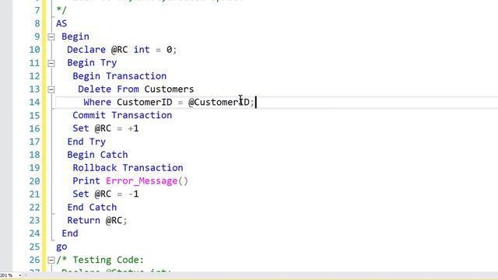498x280 pixels.
Task: Click the Commit Transaction line
Action: 122,115
